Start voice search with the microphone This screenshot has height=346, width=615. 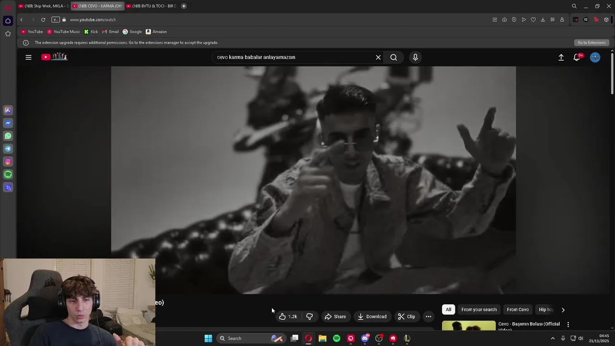coord(416,57)
